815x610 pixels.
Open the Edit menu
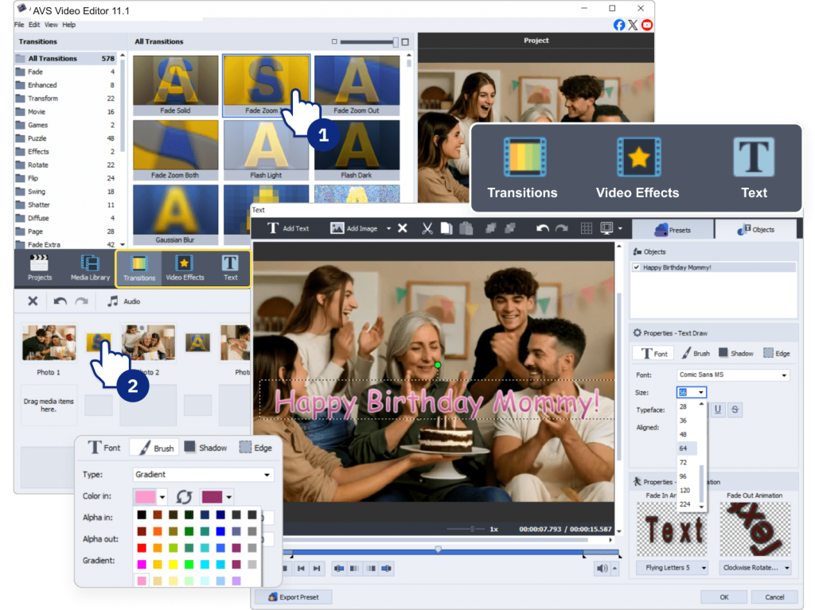pyautogui.click(x=34, y=25)
